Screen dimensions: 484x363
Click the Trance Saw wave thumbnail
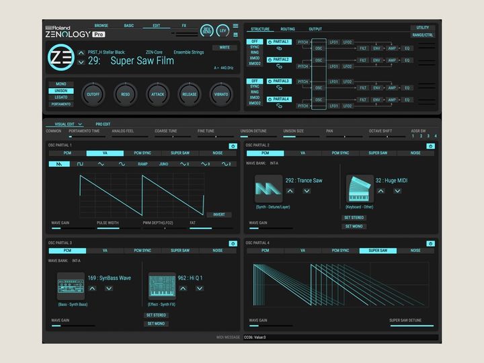(268, 189)
